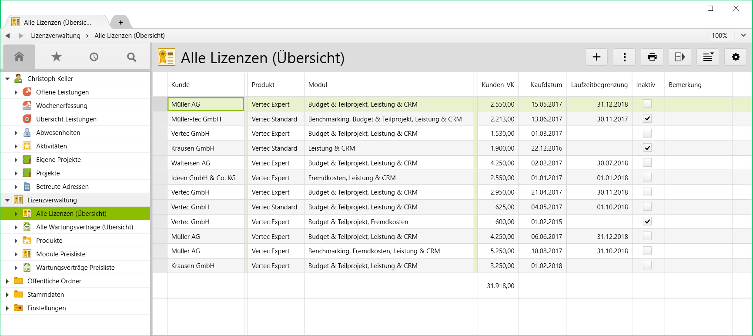Click the 31.918,00 total sum value
This screenshot has height=336, width=753.
500,286
